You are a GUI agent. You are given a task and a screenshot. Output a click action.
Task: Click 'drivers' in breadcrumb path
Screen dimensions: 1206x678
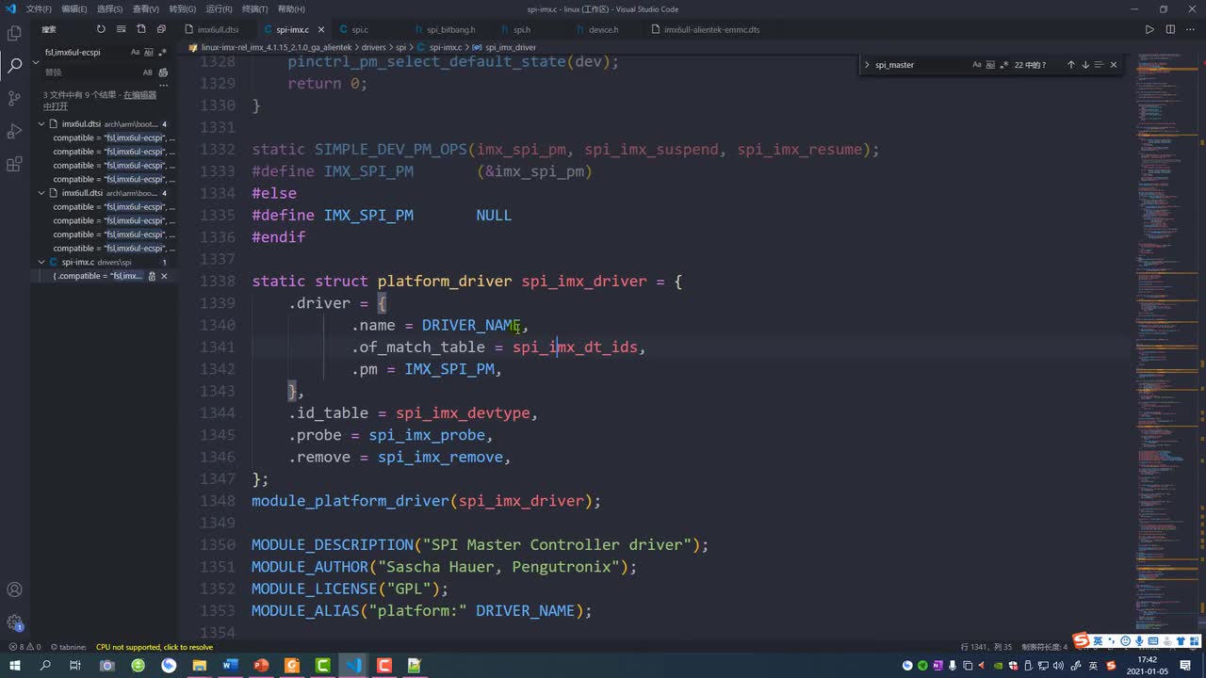373,47
